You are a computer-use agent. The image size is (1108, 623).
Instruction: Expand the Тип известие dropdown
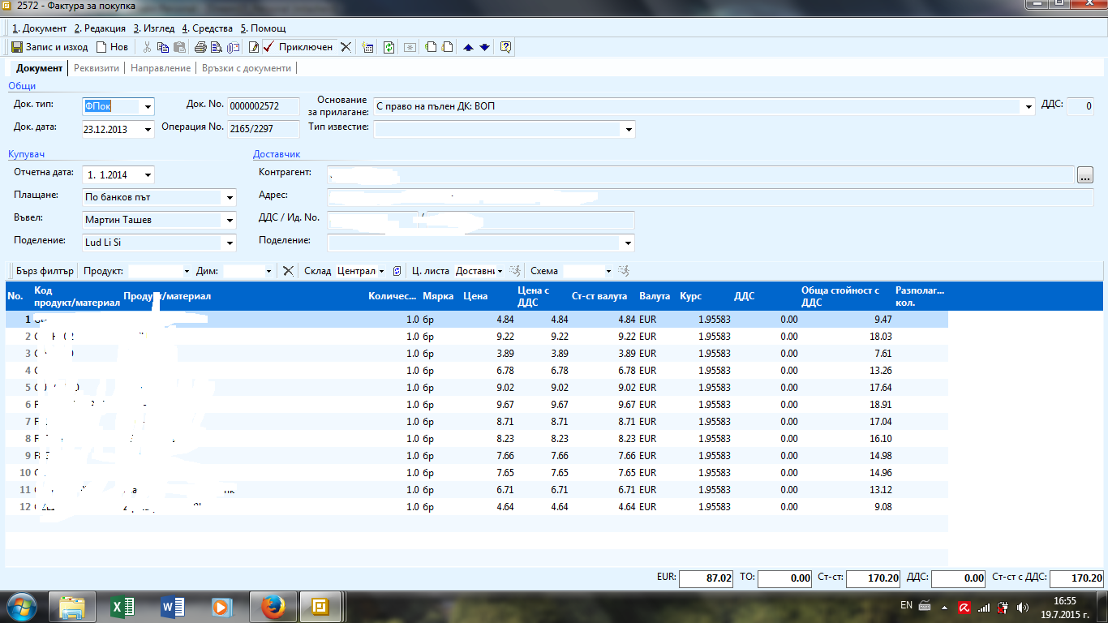pyautogui.click(x=629, y=130)
